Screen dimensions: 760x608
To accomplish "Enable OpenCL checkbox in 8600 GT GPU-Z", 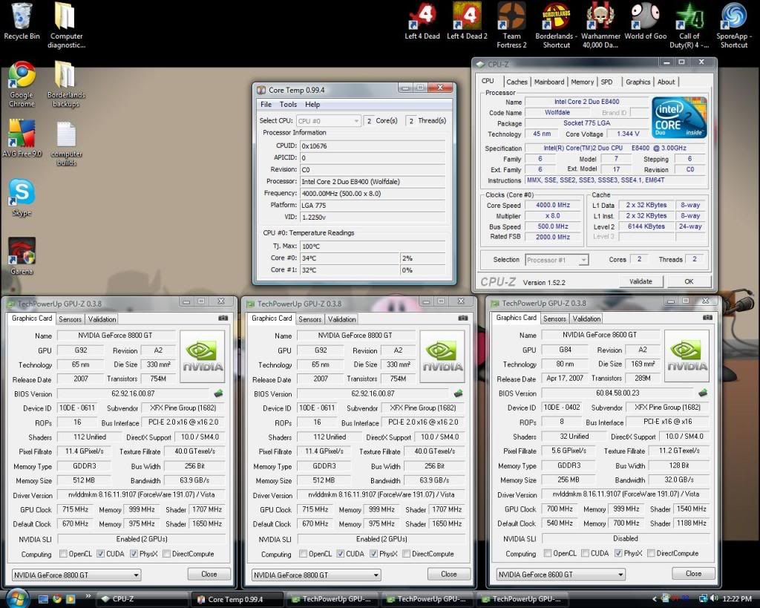I will (548, 553).
